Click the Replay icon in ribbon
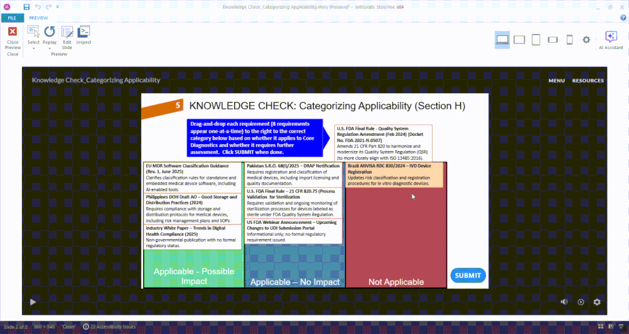 (50, 31)
